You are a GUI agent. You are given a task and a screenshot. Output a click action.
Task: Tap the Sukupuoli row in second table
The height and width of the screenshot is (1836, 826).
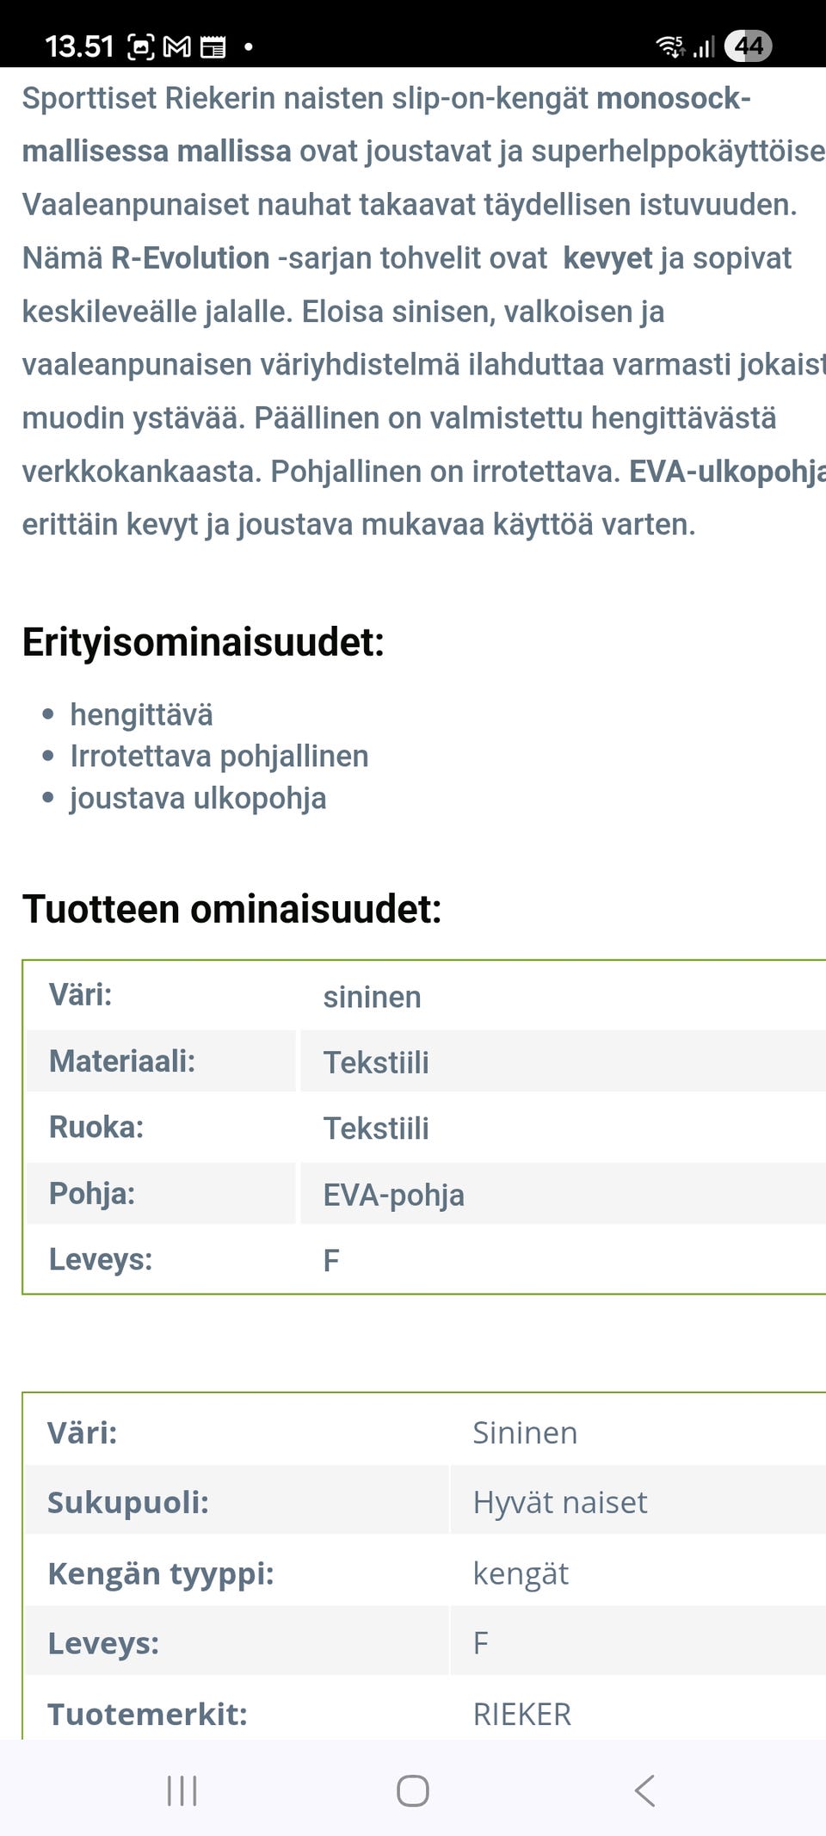(344, 1501)
